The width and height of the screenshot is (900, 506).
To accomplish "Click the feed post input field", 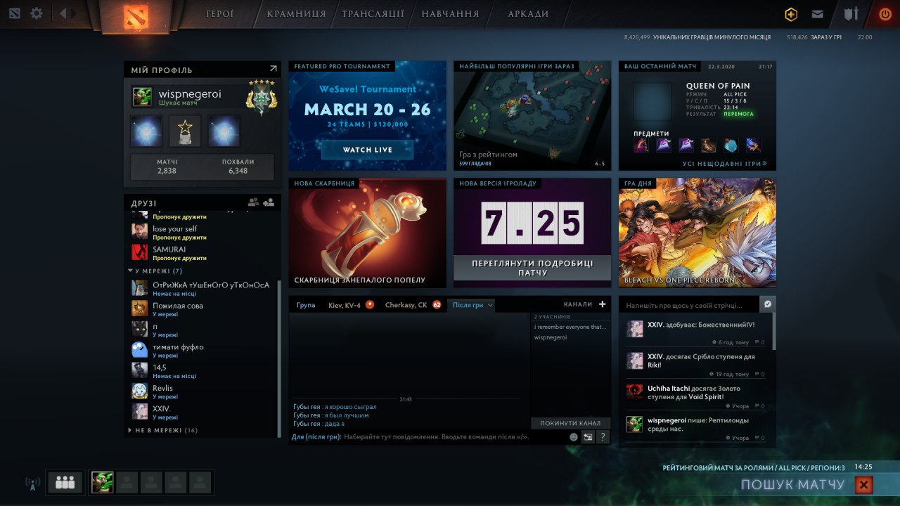I will tap(689, 305).
